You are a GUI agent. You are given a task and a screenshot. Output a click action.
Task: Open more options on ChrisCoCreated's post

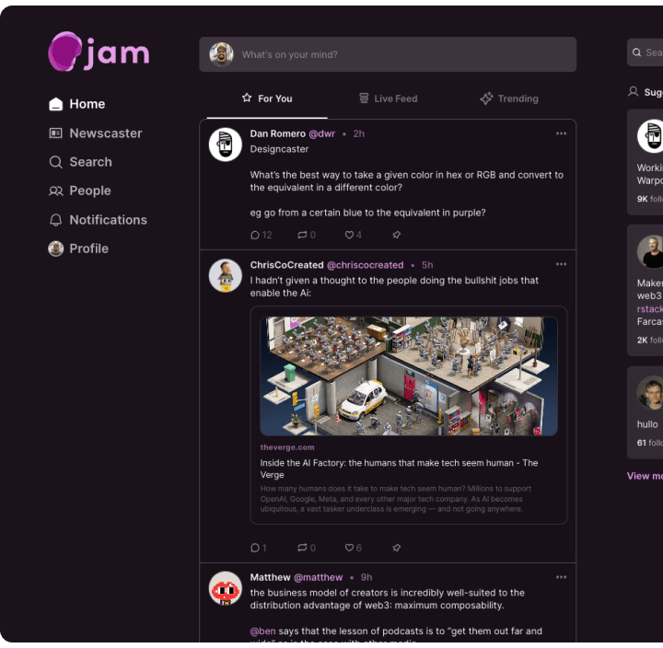point(561,264)
